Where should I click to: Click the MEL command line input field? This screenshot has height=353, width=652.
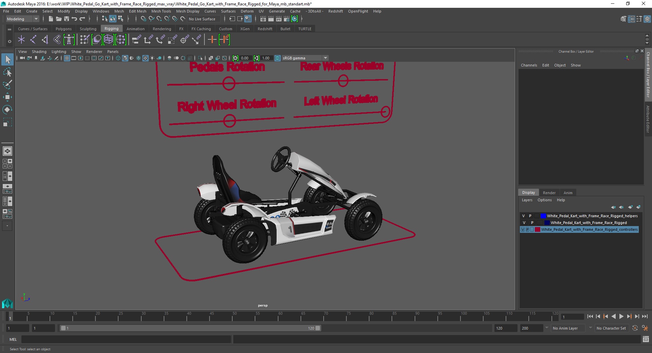(126, 339)
